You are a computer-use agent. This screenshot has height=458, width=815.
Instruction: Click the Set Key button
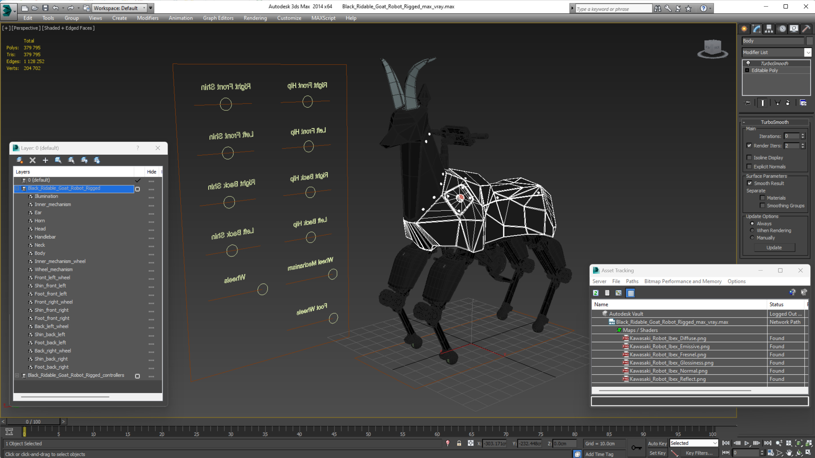[x=657, y=453]
